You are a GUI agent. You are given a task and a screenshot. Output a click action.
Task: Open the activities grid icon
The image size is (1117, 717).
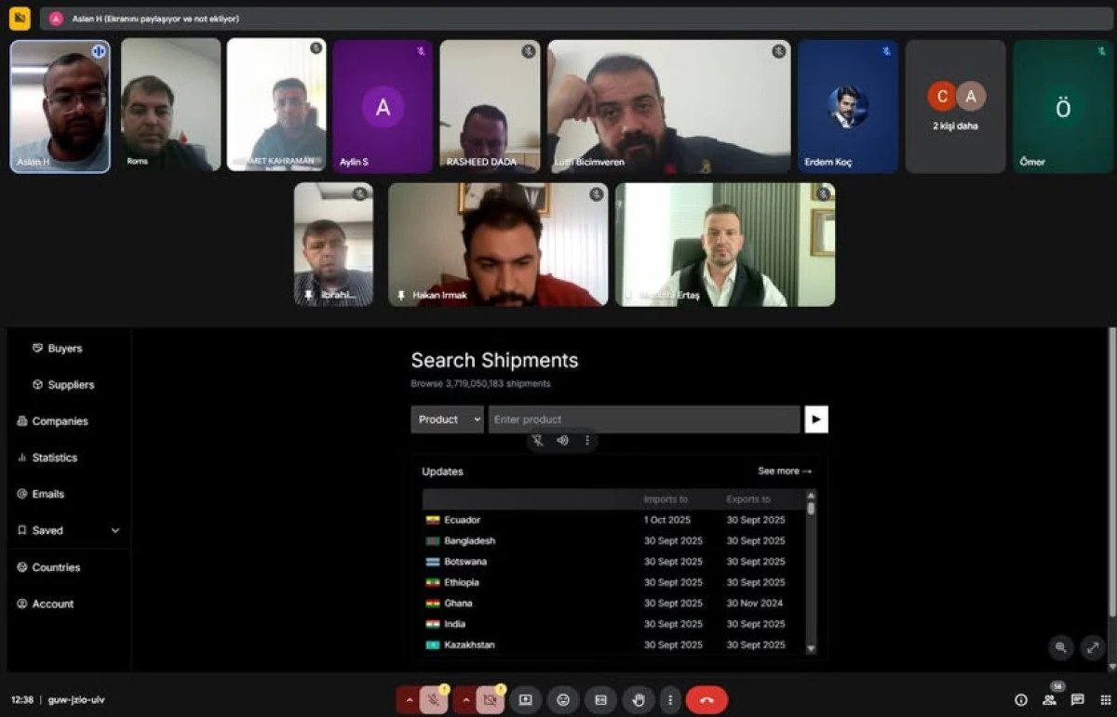coord(1105,699)
